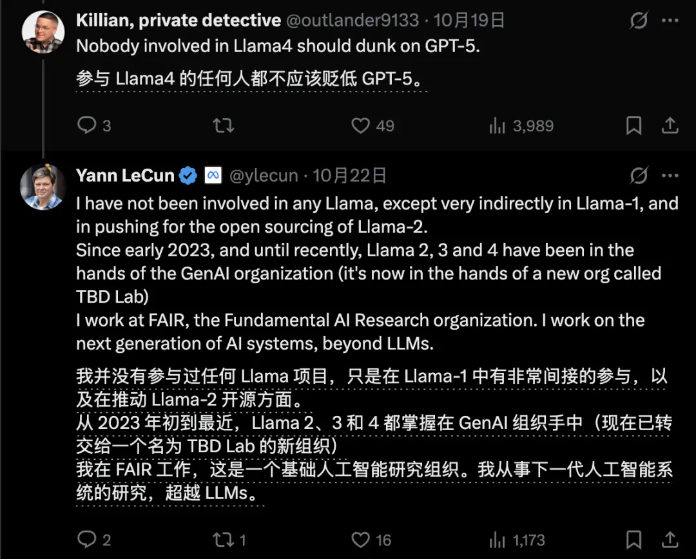Reply to Killian's tweet
Viewport: 696px width, 559px height.
(86, 126)
